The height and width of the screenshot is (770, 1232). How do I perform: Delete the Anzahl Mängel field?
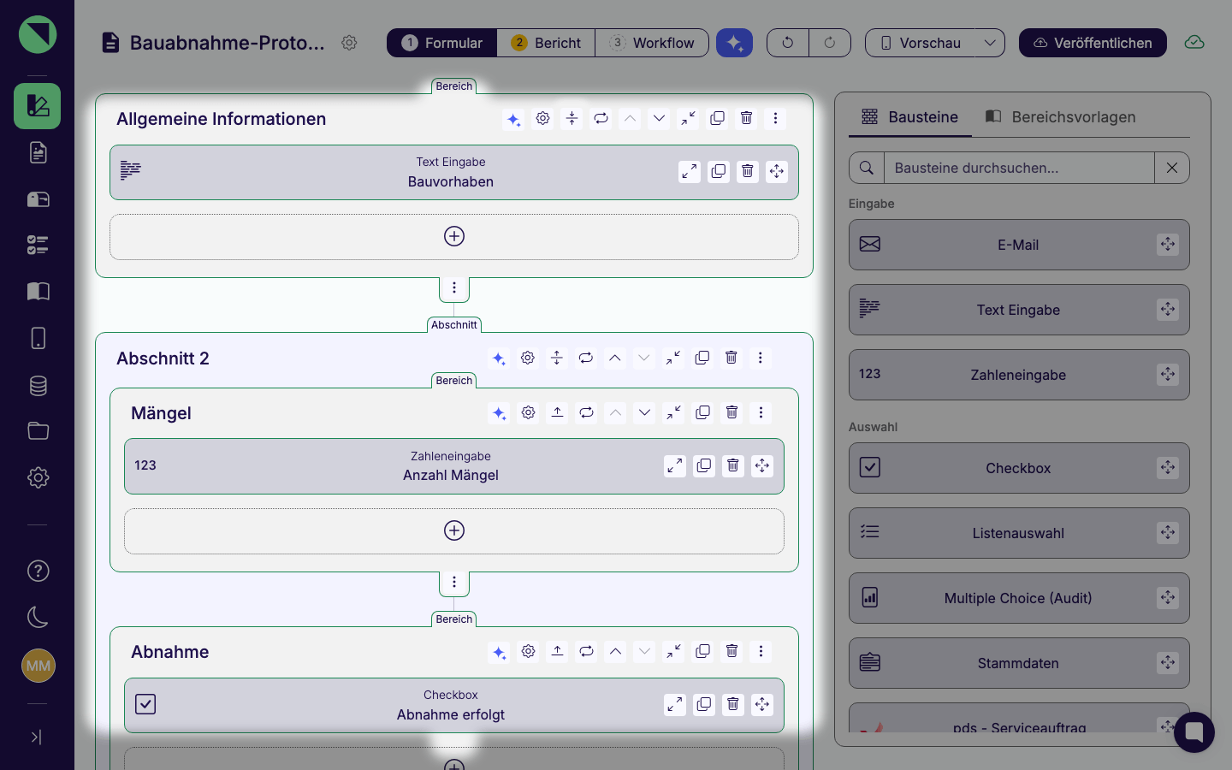coord(733,465)
